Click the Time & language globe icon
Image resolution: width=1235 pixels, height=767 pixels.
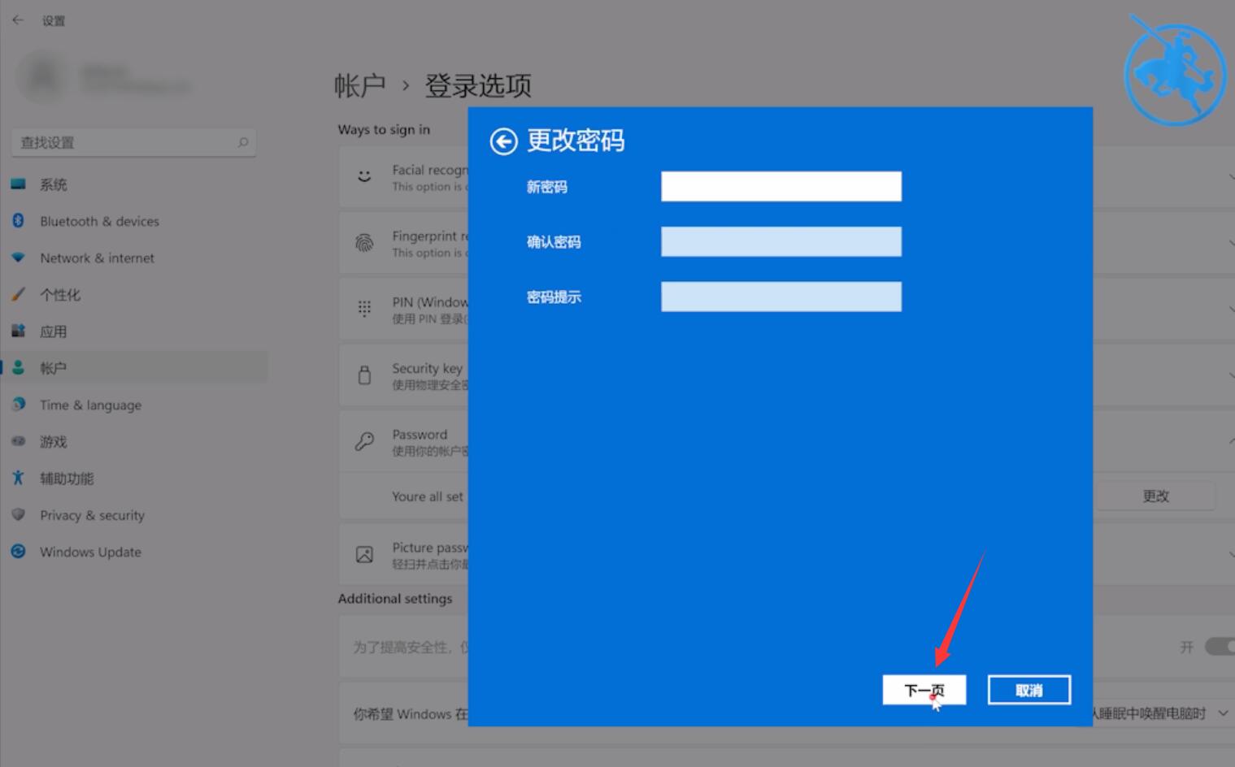coord(18,404)
